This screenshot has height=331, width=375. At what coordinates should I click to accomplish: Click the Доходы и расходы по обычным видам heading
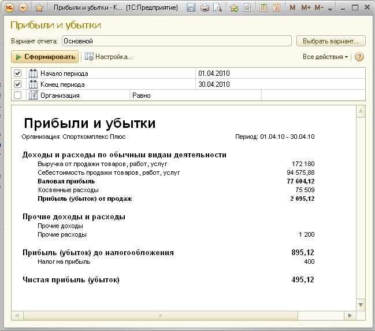tap(124, 155)
